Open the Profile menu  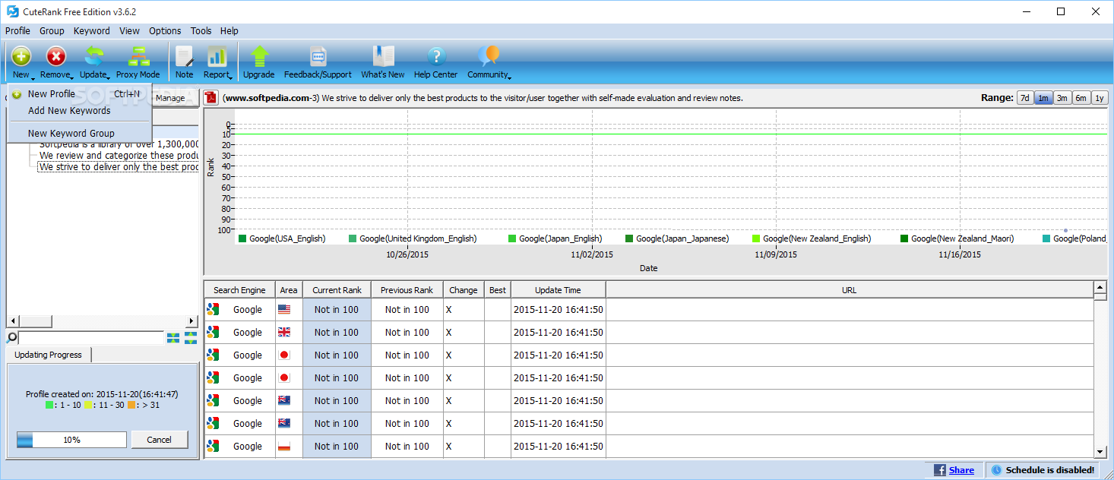click(17, 31)
